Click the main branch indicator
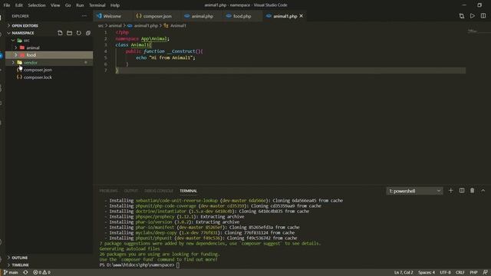The width and height of the screenshot is (491, 276). (x=11, y=273)
